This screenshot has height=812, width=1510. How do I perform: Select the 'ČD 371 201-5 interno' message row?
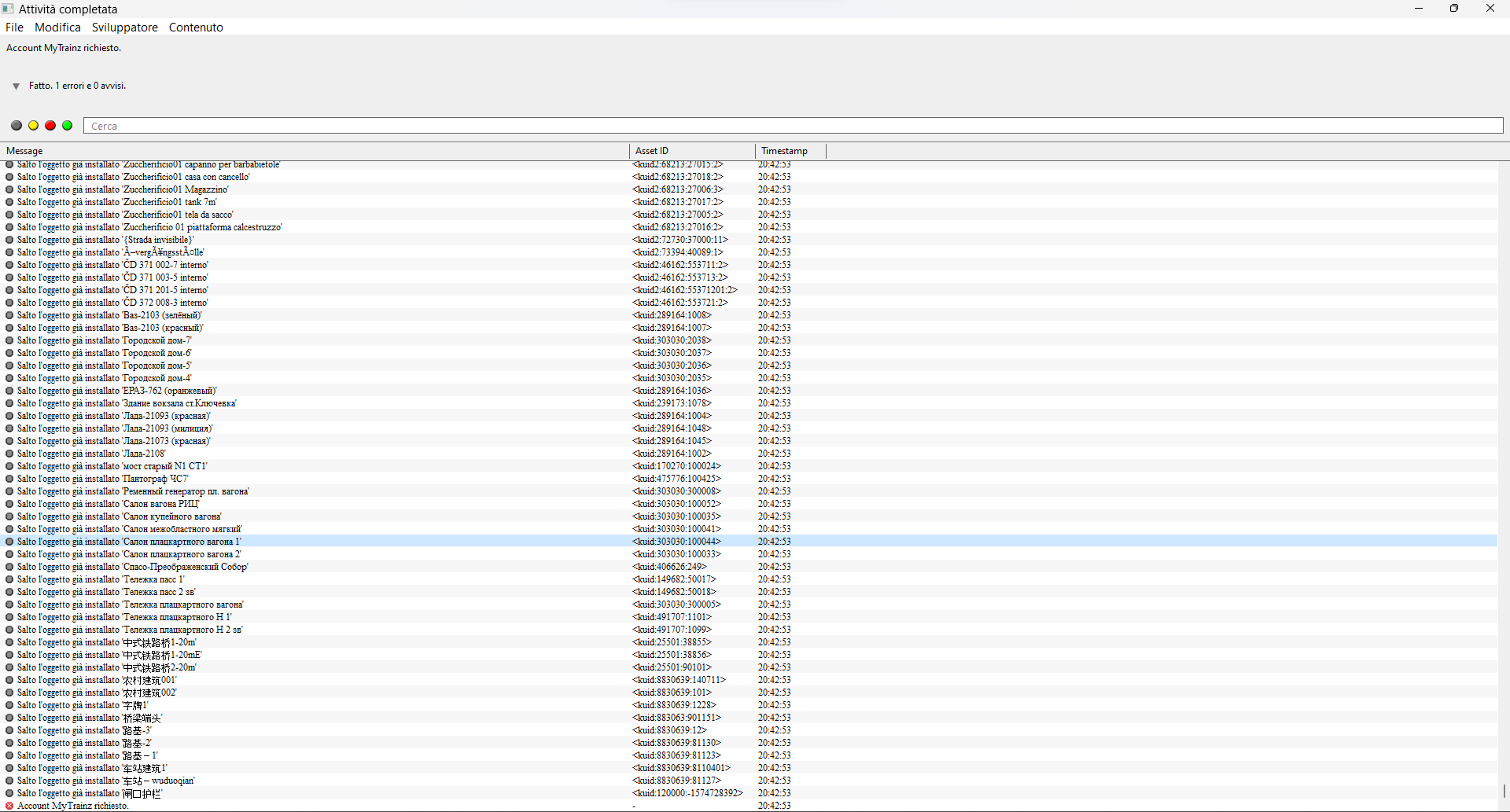click(749, 290)
